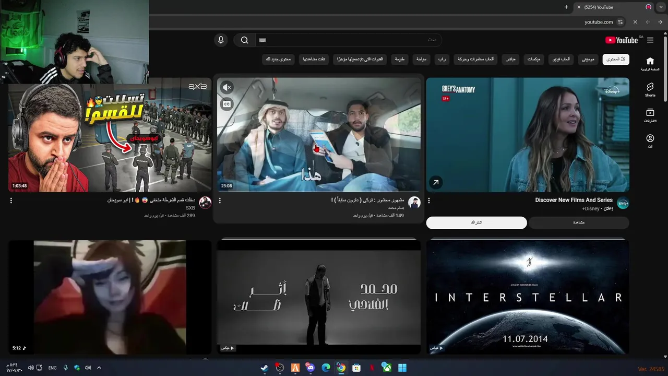The width and height of the screenshot is (668, 376).
Task: Switch the ENG input language indicator
Action: (x=52, y=368)
